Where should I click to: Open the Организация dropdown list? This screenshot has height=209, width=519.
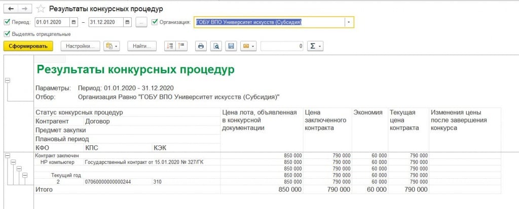click(x=349, y=22)
